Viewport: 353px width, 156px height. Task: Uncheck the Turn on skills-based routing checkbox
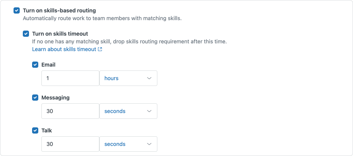point(16,10)
